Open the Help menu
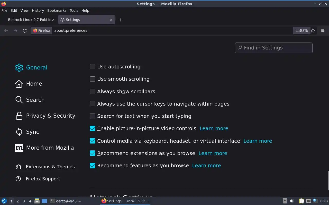The height and width of the screenshot is (205, 329). (85, 11)
